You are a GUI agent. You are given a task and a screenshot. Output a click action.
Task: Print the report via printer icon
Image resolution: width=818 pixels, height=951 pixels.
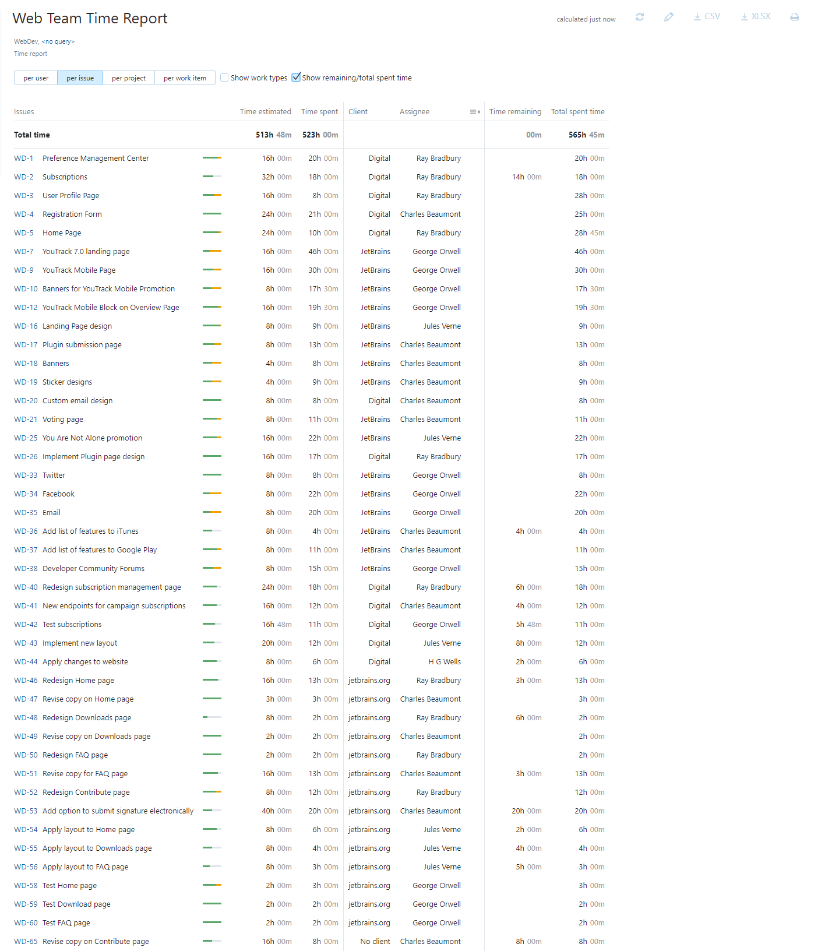(x=795, y=17)
